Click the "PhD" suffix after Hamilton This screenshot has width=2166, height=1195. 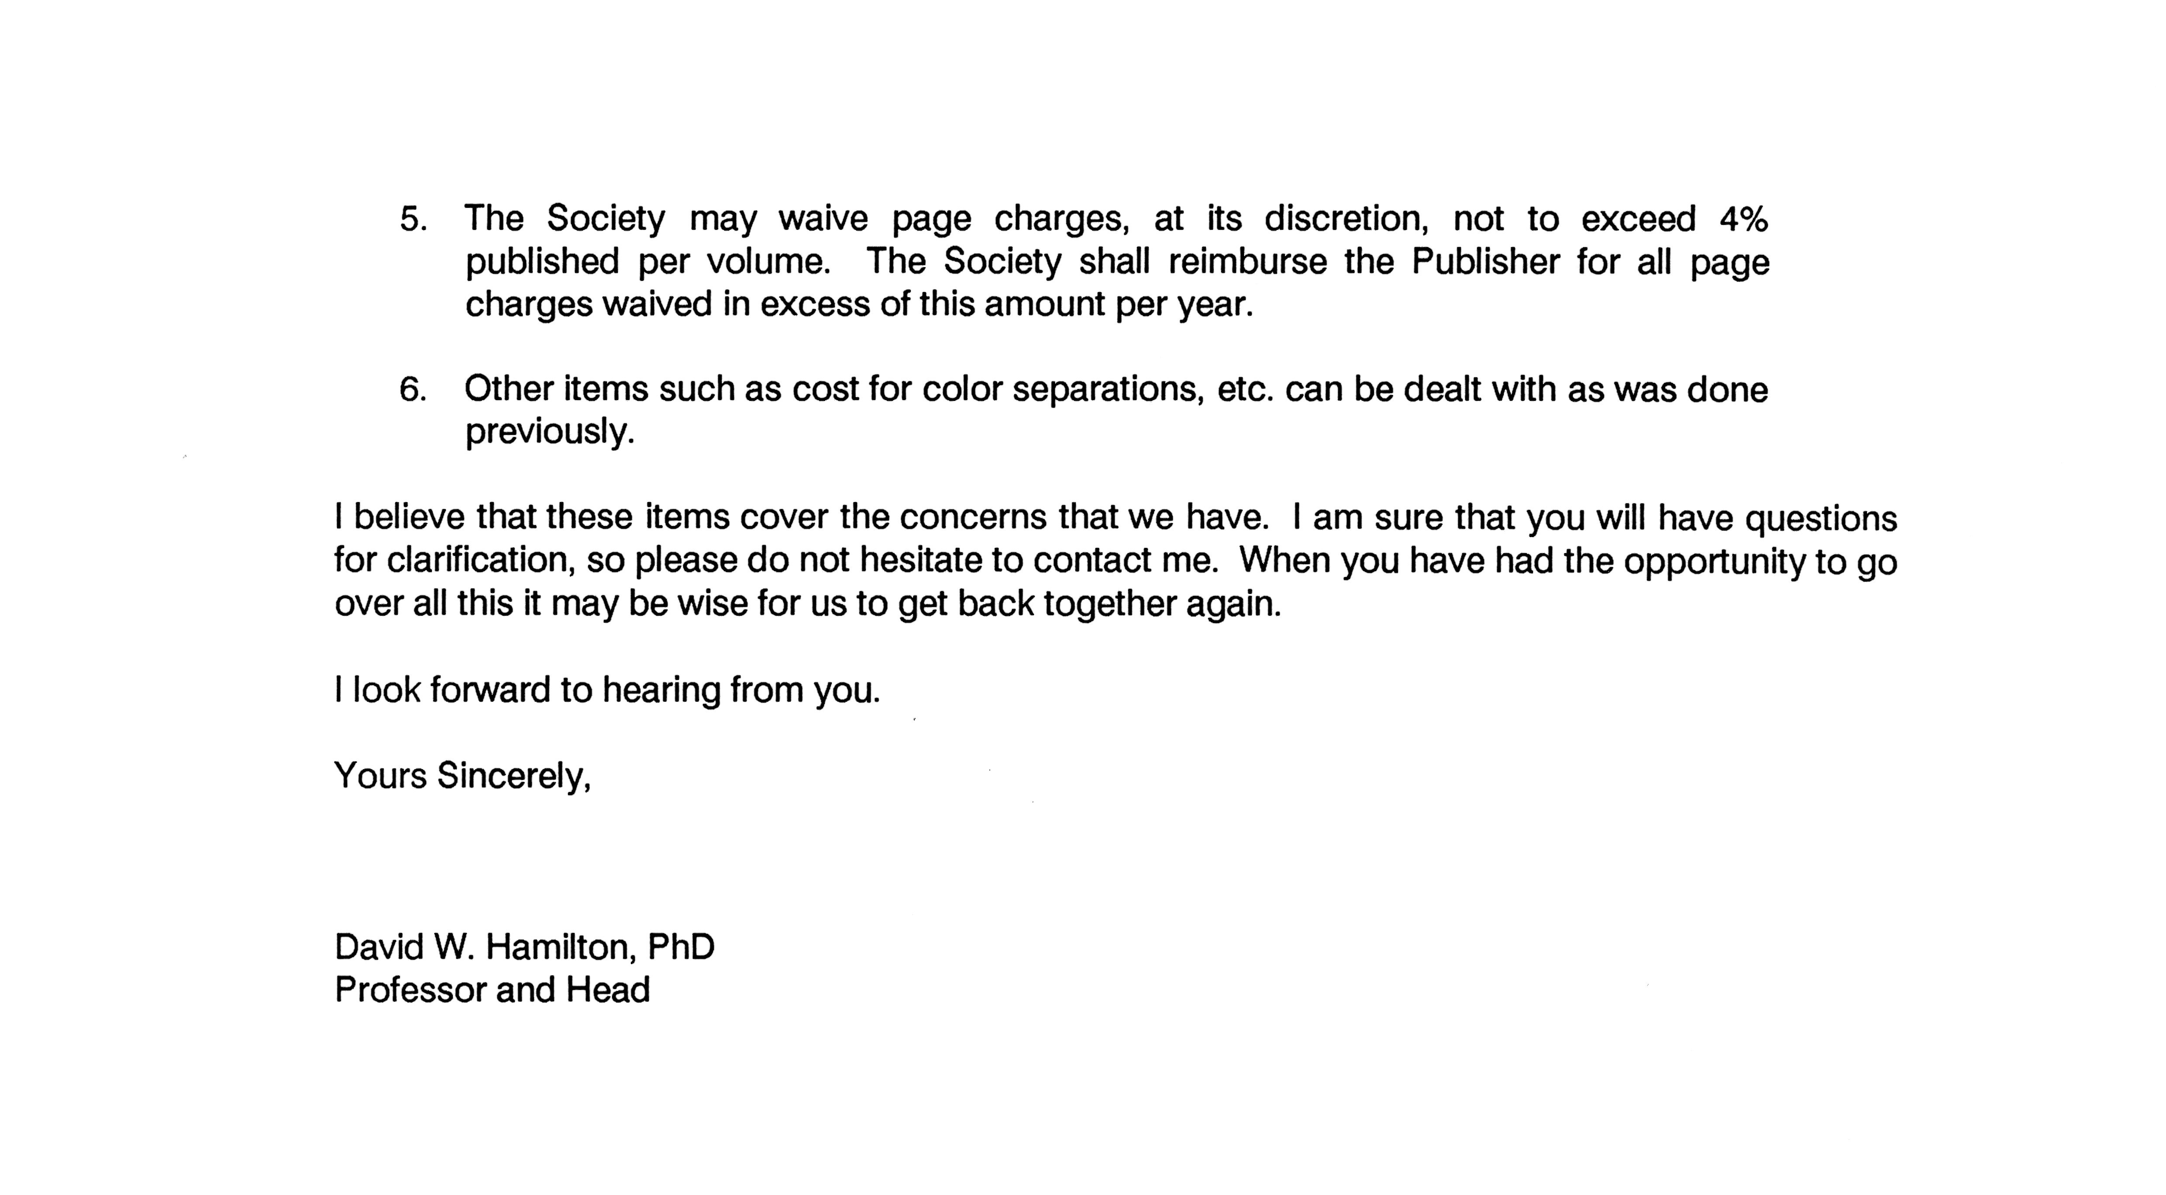(x=681, y=948)
